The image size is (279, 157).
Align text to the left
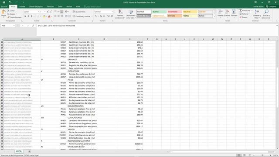tap(55, 16)
